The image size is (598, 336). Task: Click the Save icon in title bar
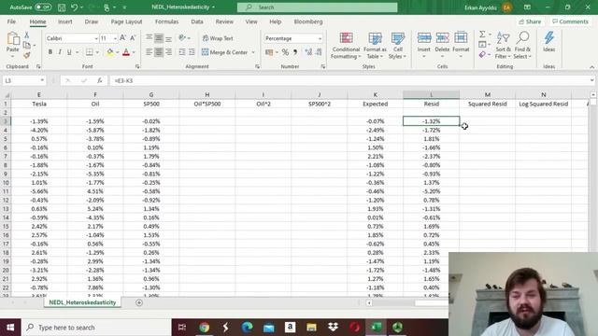pyautogui.click(x=62, y=7)
